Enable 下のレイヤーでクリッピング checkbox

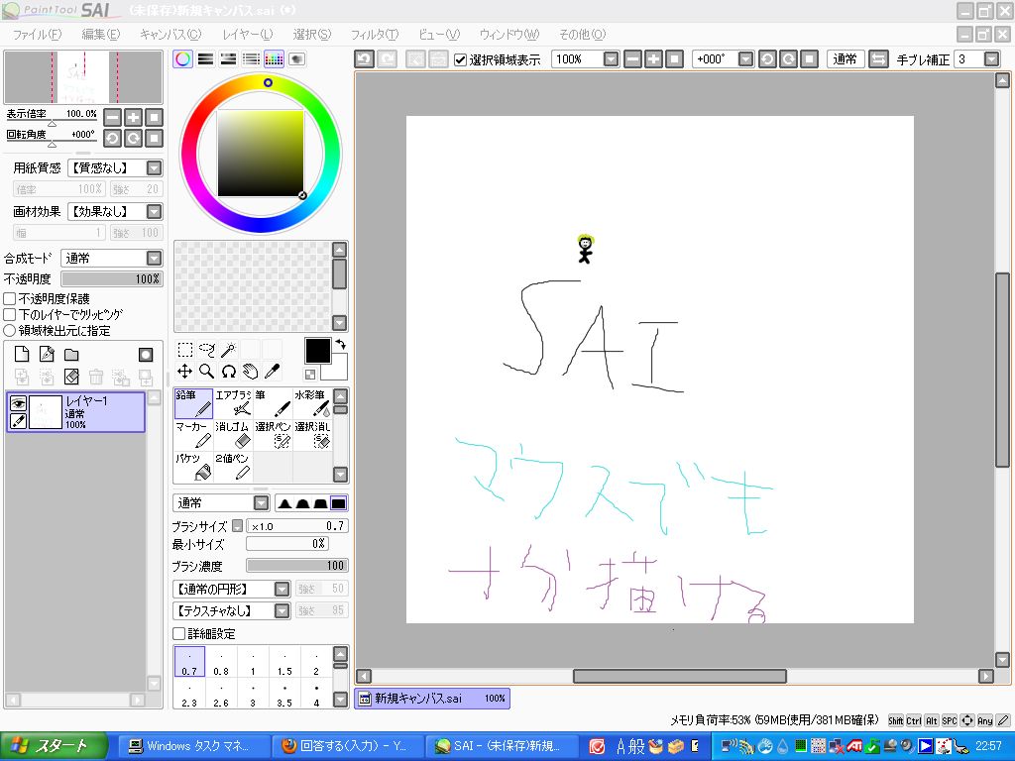coord(10,315)
